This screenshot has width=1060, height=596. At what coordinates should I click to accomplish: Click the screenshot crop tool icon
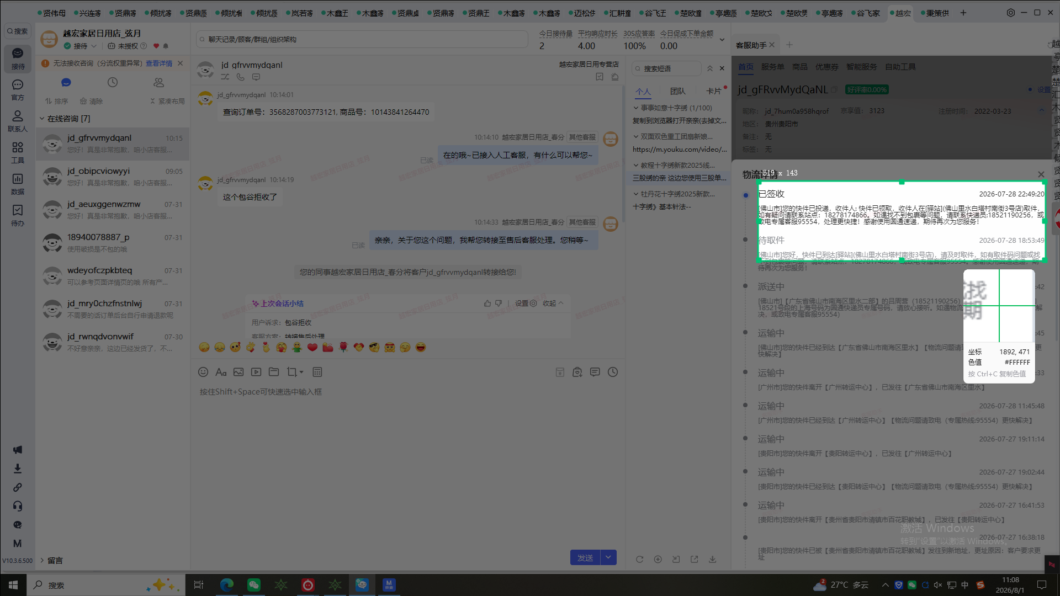pos(292,372)
